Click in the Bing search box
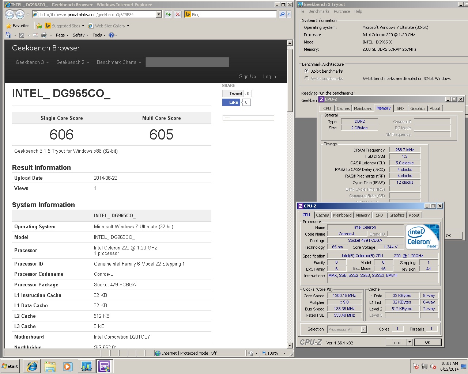468x374 pixels. (x=234, y=14)
